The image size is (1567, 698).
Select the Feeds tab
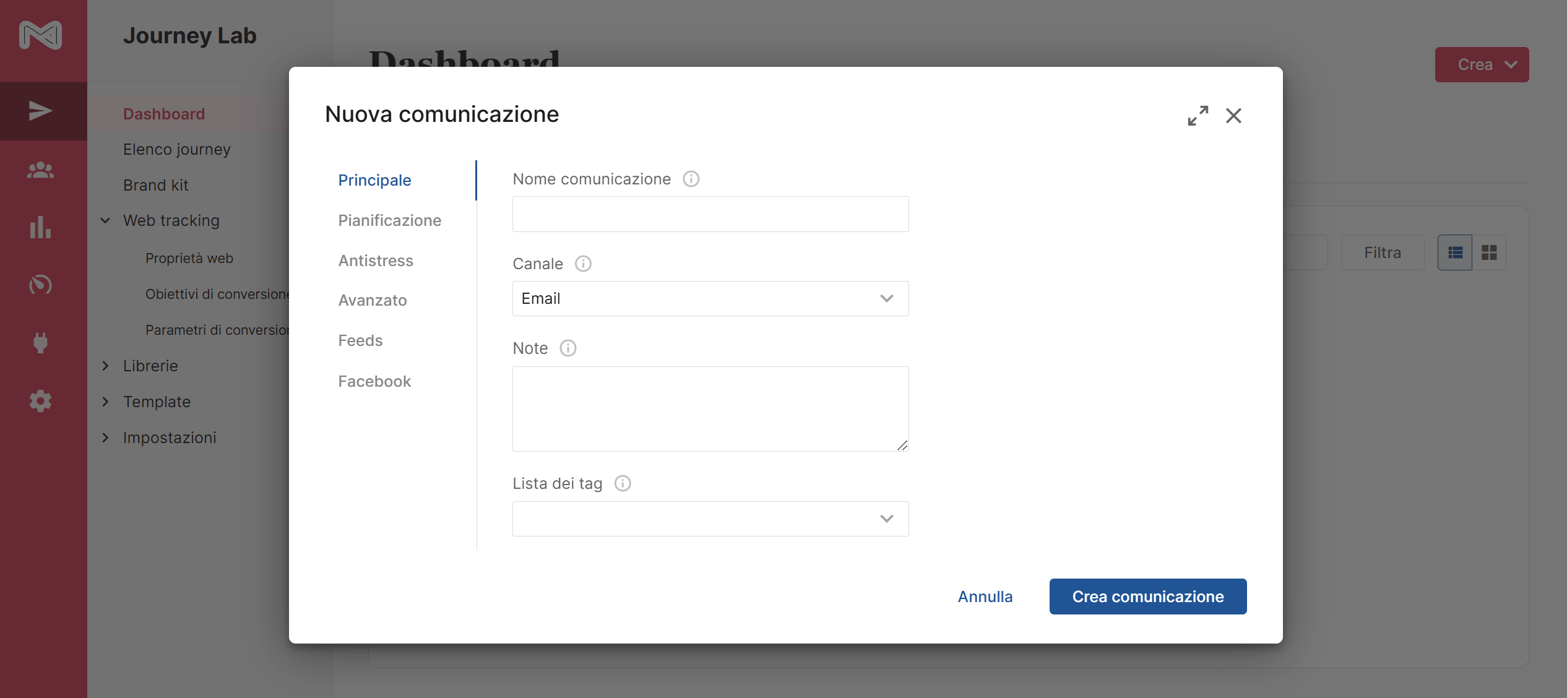tap(360, 340)
